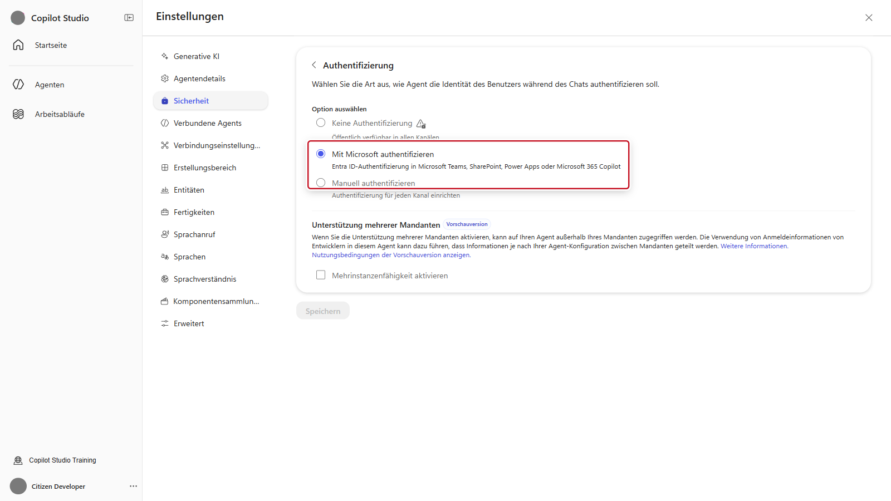The width and height of the screenshot is (891, 501).
Task: Click the Generative KI sparkle icon
Action: click(165, 56)
